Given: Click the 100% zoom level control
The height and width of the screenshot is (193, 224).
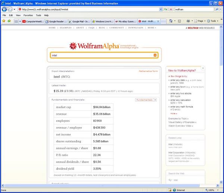Looking at the screenshot, I should pos(212,190).
